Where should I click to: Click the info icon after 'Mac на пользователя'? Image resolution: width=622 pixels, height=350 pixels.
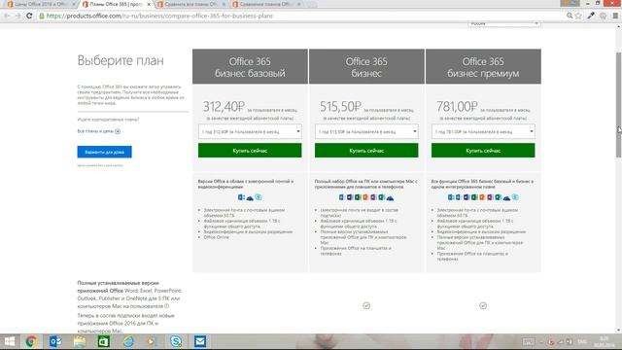pos(166,306)
